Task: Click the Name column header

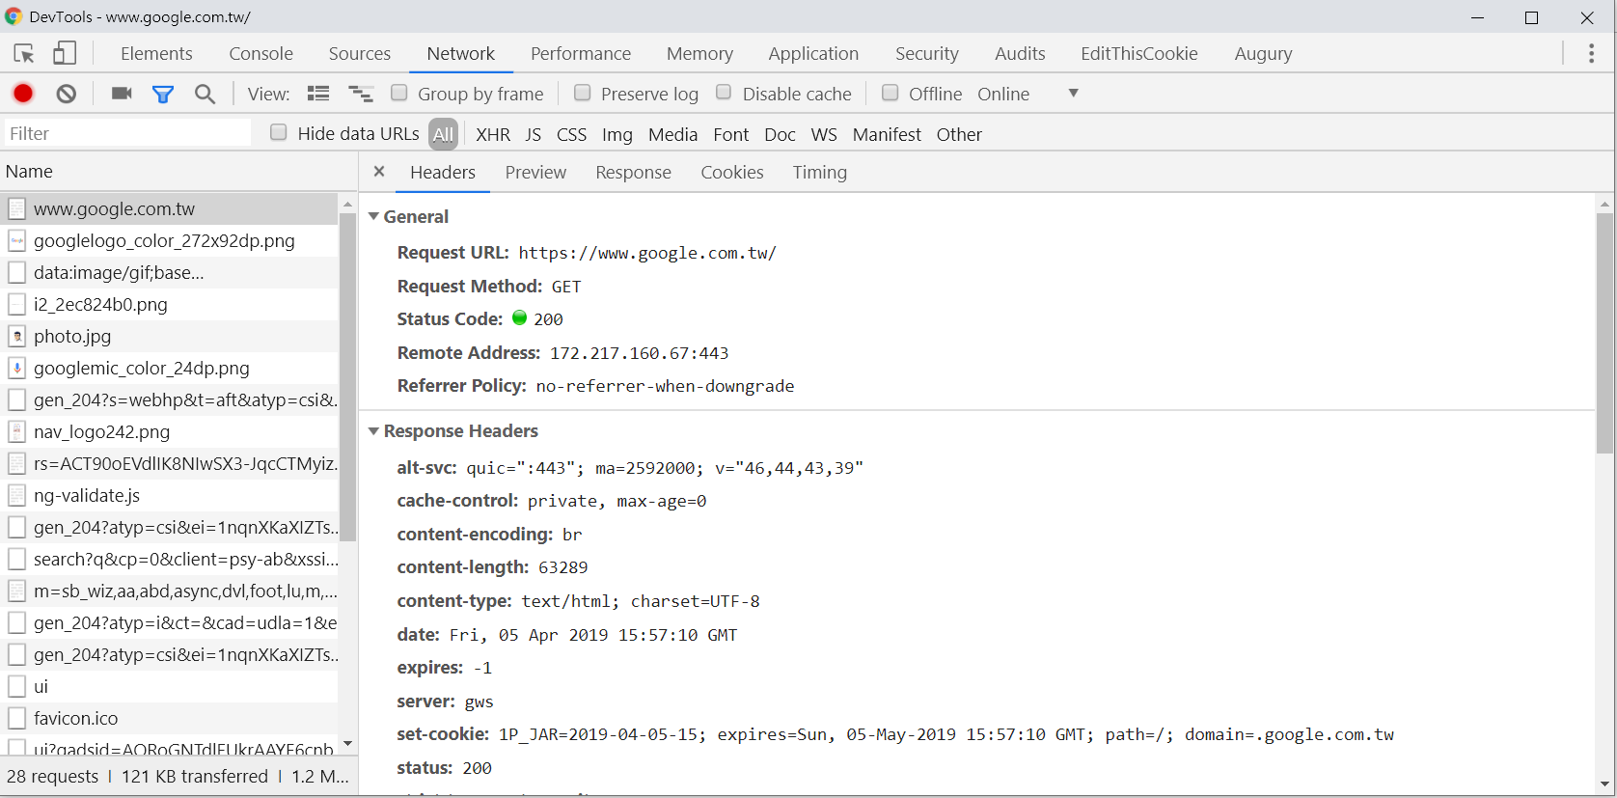Action: [x=178, y=171]
